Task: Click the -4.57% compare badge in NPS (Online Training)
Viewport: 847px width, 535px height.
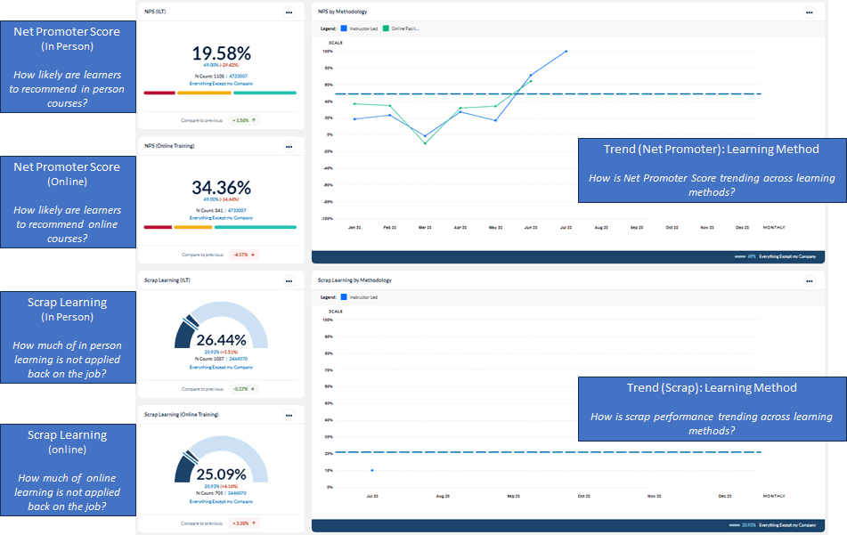Action: pyautogui.click(x=244, y=254)
